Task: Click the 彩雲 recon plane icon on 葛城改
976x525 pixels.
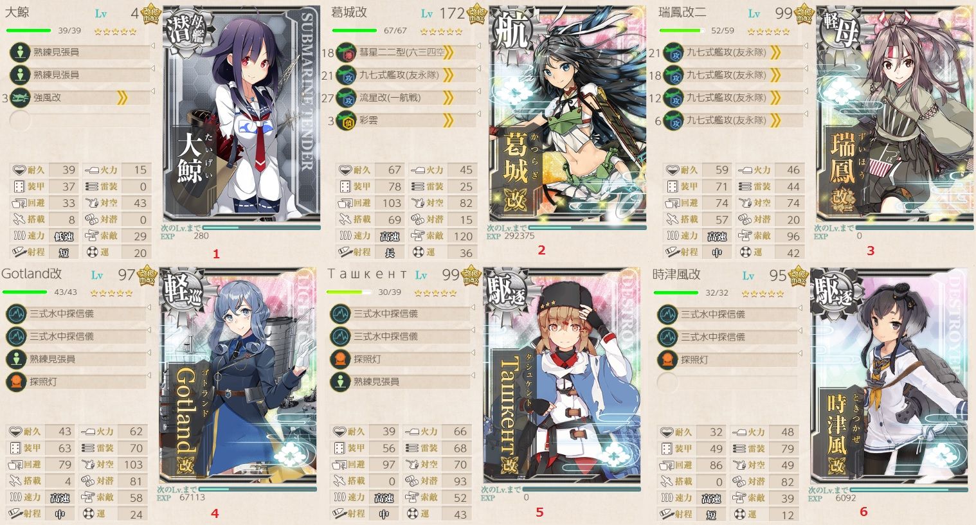Action: [347, 121]
